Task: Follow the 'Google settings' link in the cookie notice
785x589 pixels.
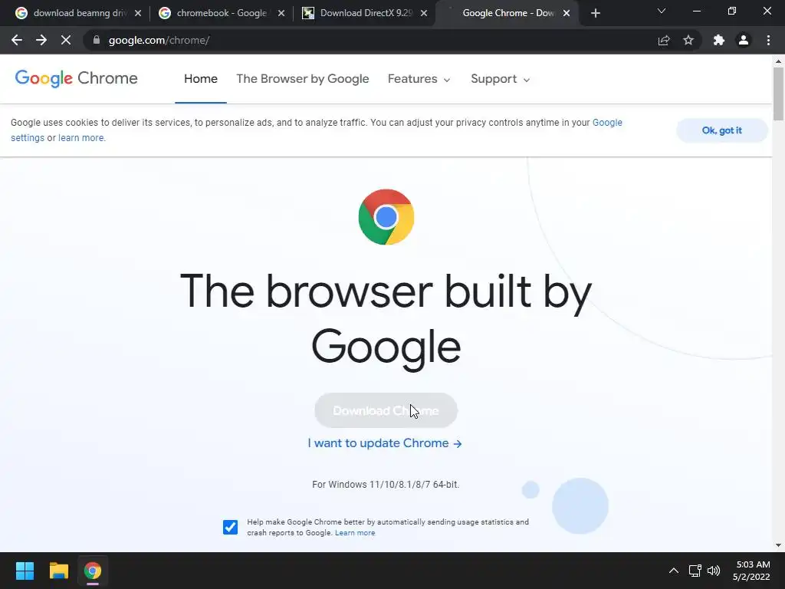Action: 607,123
